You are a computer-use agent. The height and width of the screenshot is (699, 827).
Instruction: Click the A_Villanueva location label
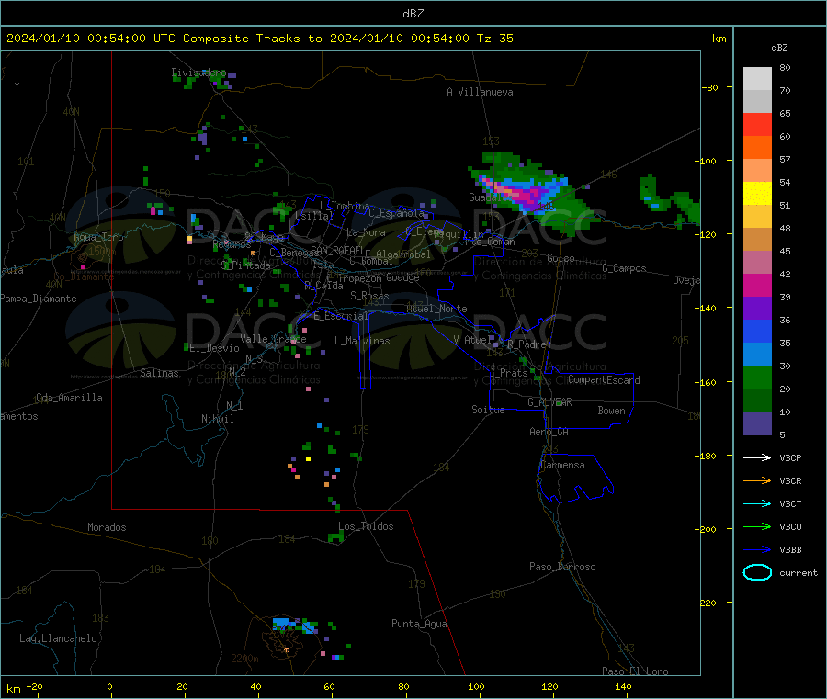(x=480, y=92)
